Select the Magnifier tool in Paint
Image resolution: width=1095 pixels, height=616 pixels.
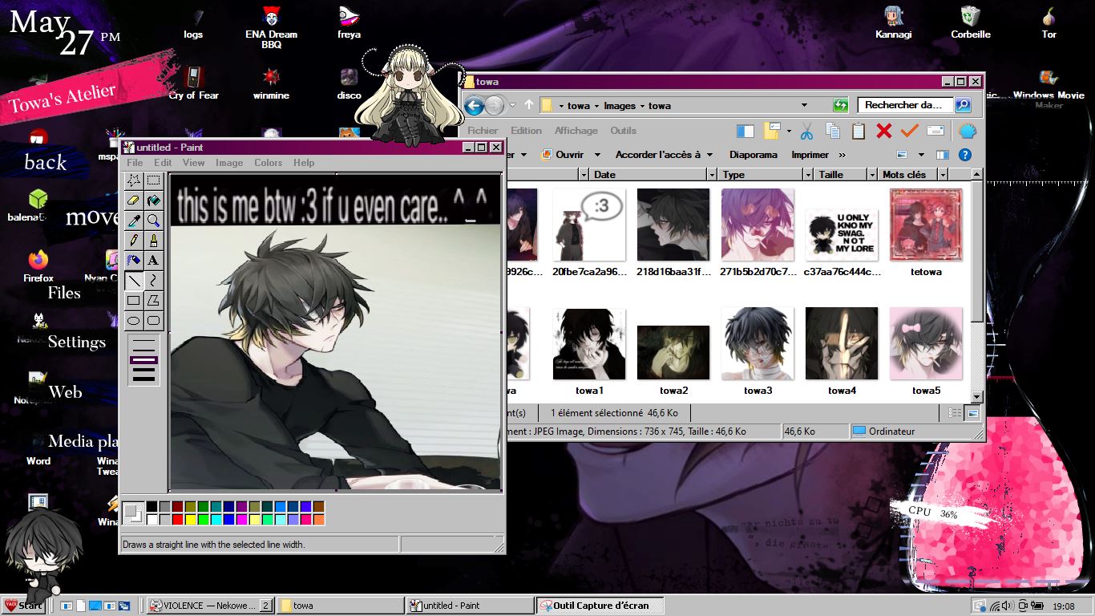154,221
